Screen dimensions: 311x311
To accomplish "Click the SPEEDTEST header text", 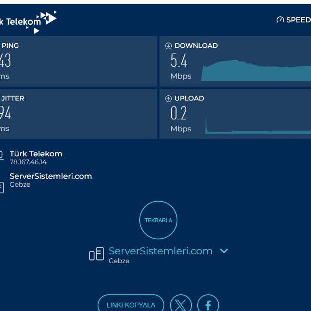I will tap(298, 20).
